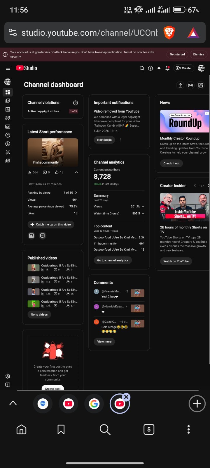Open the tab switcher showing 5

coord(149,429)
